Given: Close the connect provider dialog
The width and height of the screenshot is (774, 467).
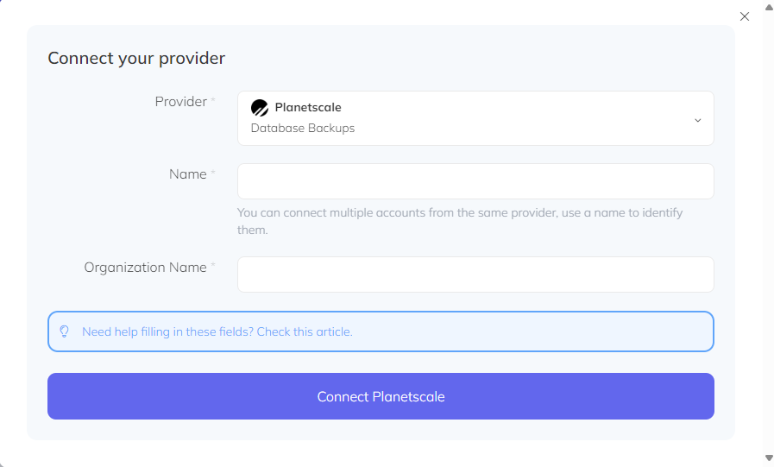Looking at the screenshot, I should [x=745, y=16].
